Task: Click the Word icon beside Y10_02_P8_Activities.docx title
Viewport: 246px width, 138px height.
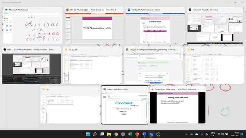Action: click(x=129, y=10)
